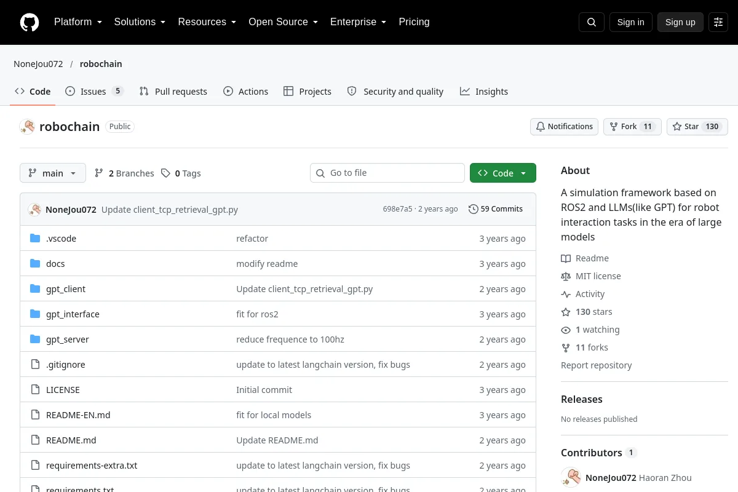
Task: Open commit hash 698e7a5
Action: click(398, 209)
